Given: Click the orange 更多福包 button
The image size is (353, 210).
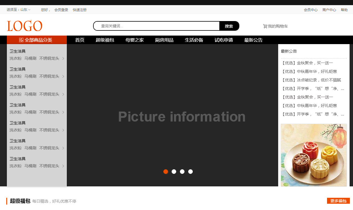Looking at the screenshot, I should [338, 201].
